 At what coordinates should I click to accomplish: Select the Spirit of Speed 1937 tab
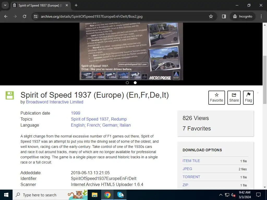click(x=40, y=5)
